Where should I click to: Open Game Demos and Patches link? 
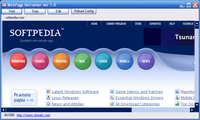coord(139,92)
